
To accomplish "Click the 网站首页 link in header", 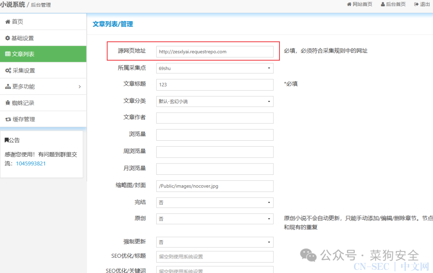I will (360, 4).
